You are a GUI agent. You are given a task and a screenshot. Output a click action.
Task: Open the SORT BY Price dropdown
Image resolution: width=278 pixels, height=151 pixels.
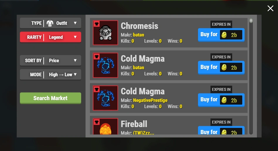click(x=50, y=60)
